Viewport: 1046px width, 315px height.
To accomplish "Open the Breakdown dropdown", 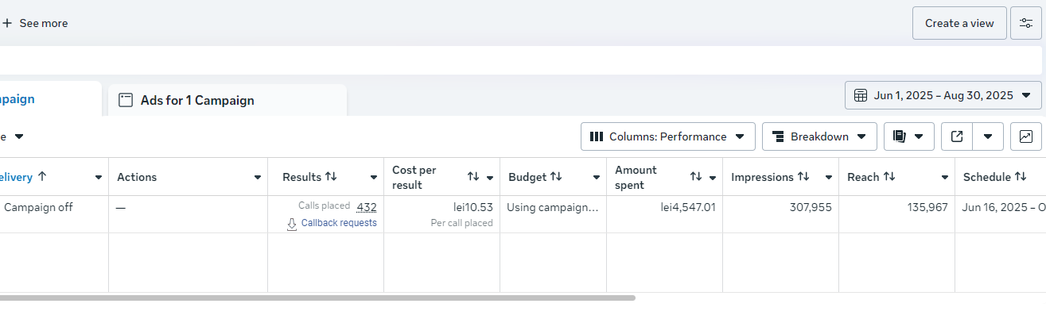I will click(x=819, y=136).
